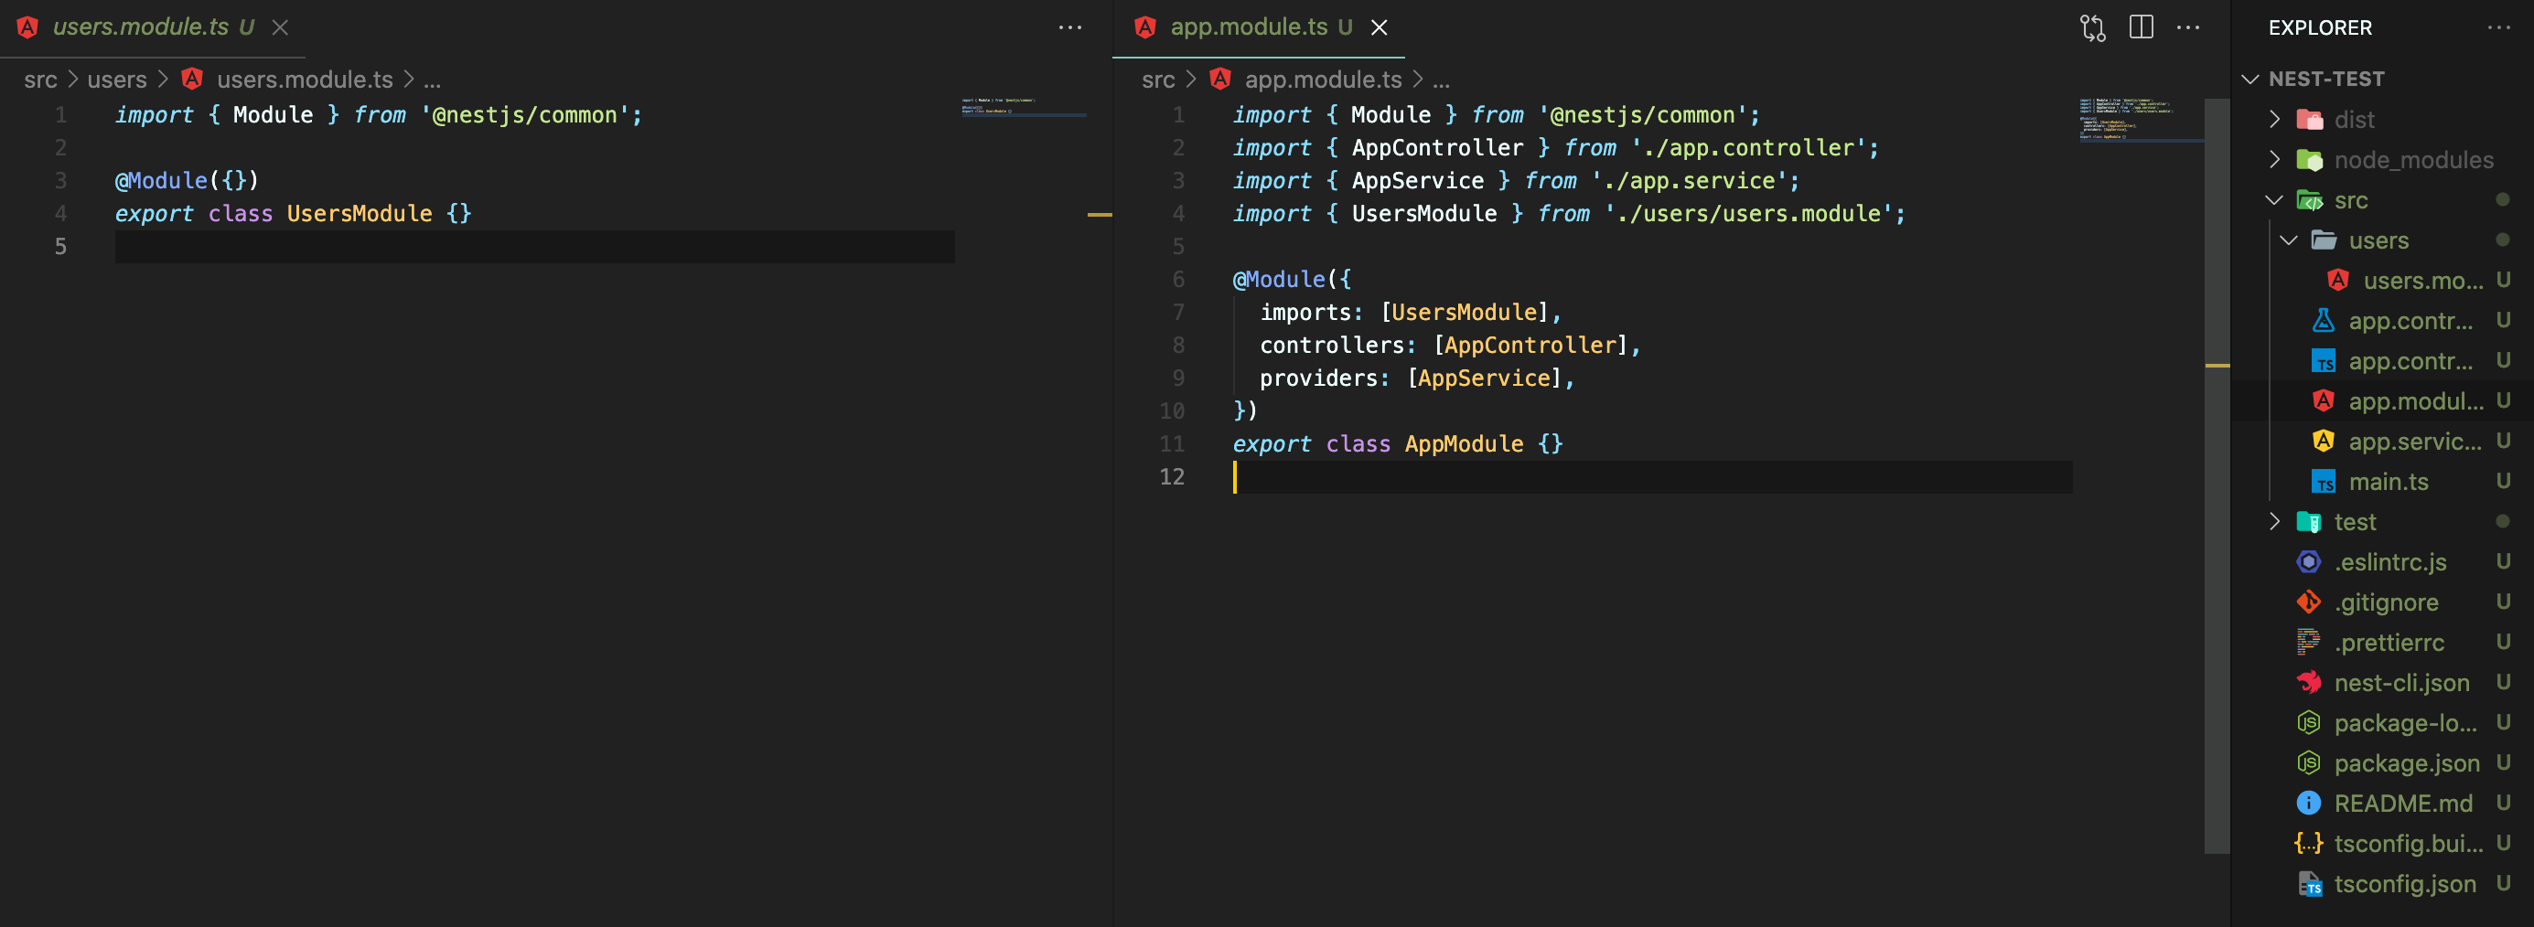Close the app.module.ts tab
The width and height of the screenshot is (2534, 927).
click(1380, 27)
